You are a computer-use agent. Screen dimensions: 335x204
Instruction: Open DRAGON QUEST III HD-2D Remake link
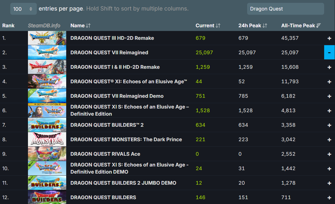tap(112, 38)
